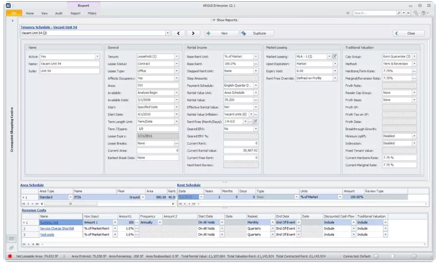439x265 pixels.
Task: Open the File menu
Action: pos(14,13)
